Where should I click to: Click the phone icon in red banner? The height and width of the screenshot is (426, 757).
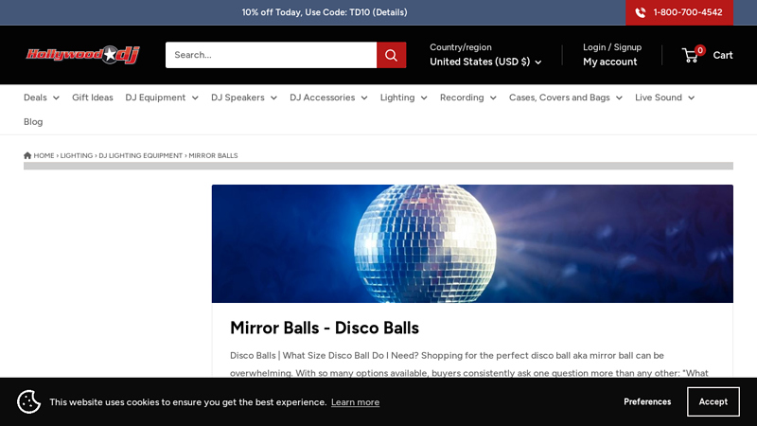(641, 12)
